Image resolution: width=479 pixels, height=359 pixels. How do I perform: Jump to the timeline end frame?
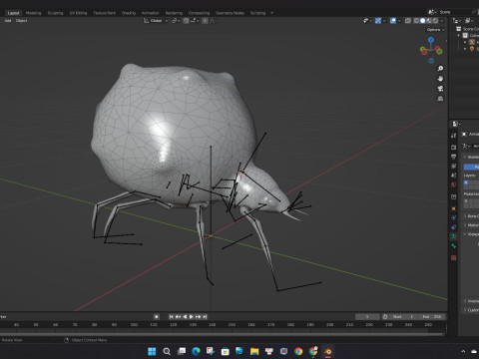coord(206,316)
